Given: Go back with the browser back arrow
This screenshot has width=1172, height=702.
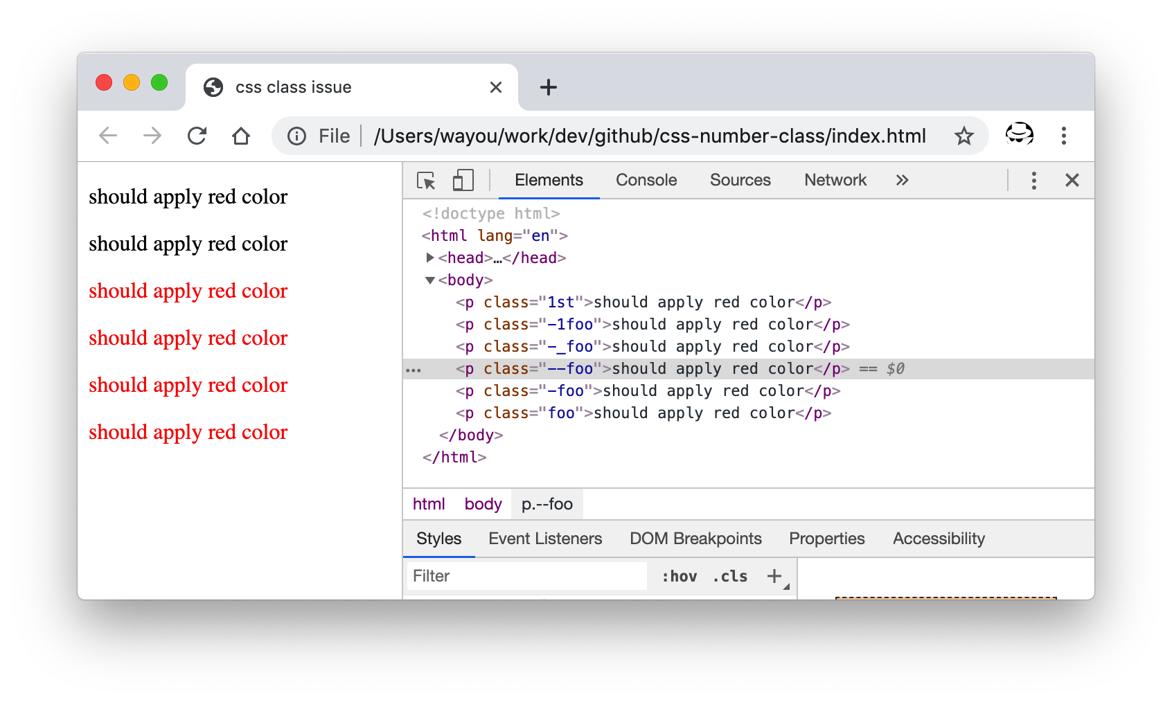Looking at the screenshot, I should point(108,136).
